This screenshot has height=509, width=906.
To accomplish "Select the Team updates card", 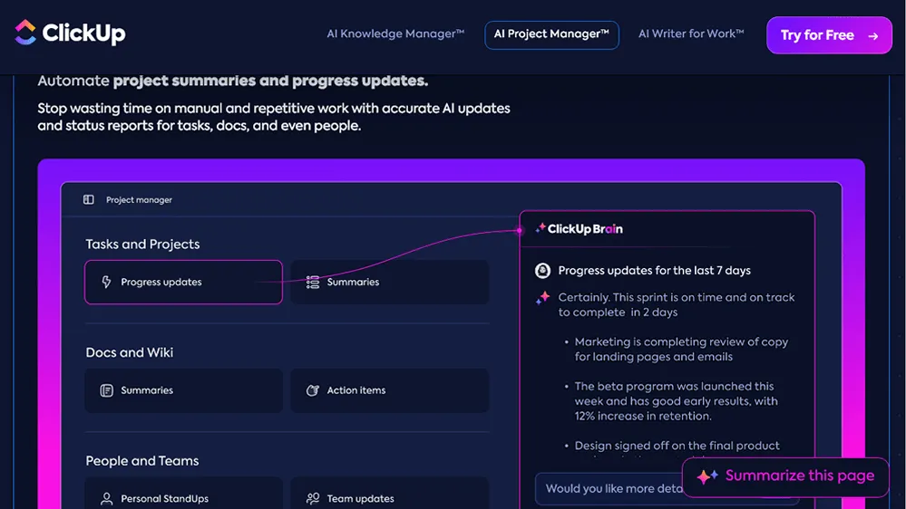I will 389,494.
